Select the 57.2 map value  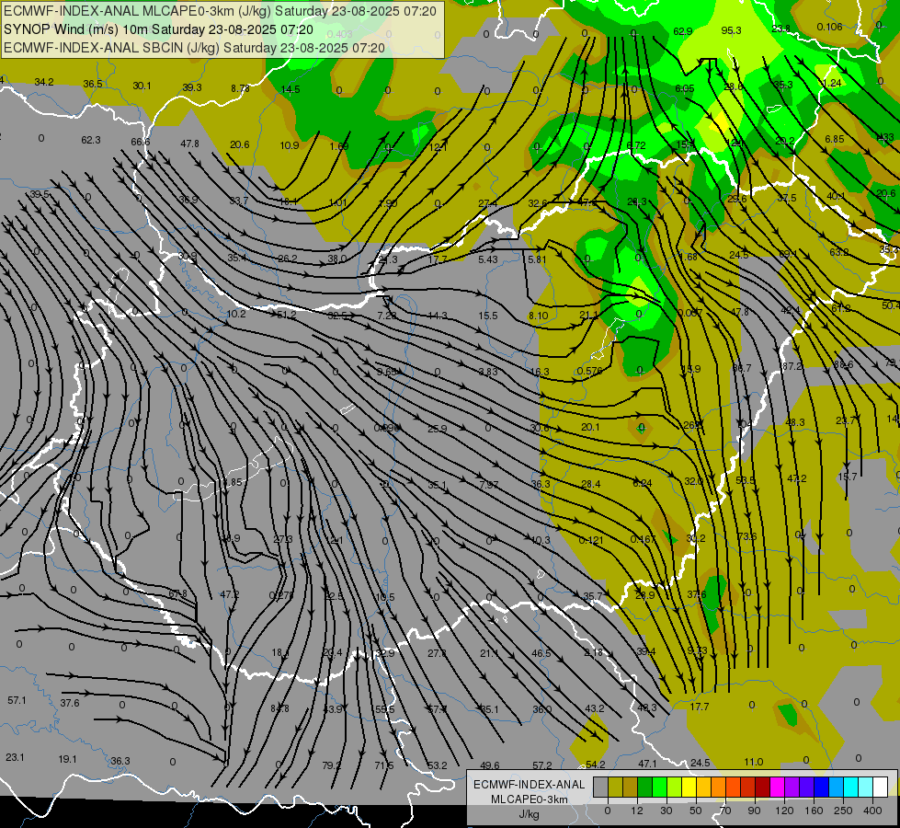pyautogui.click(x=541, y=765)
